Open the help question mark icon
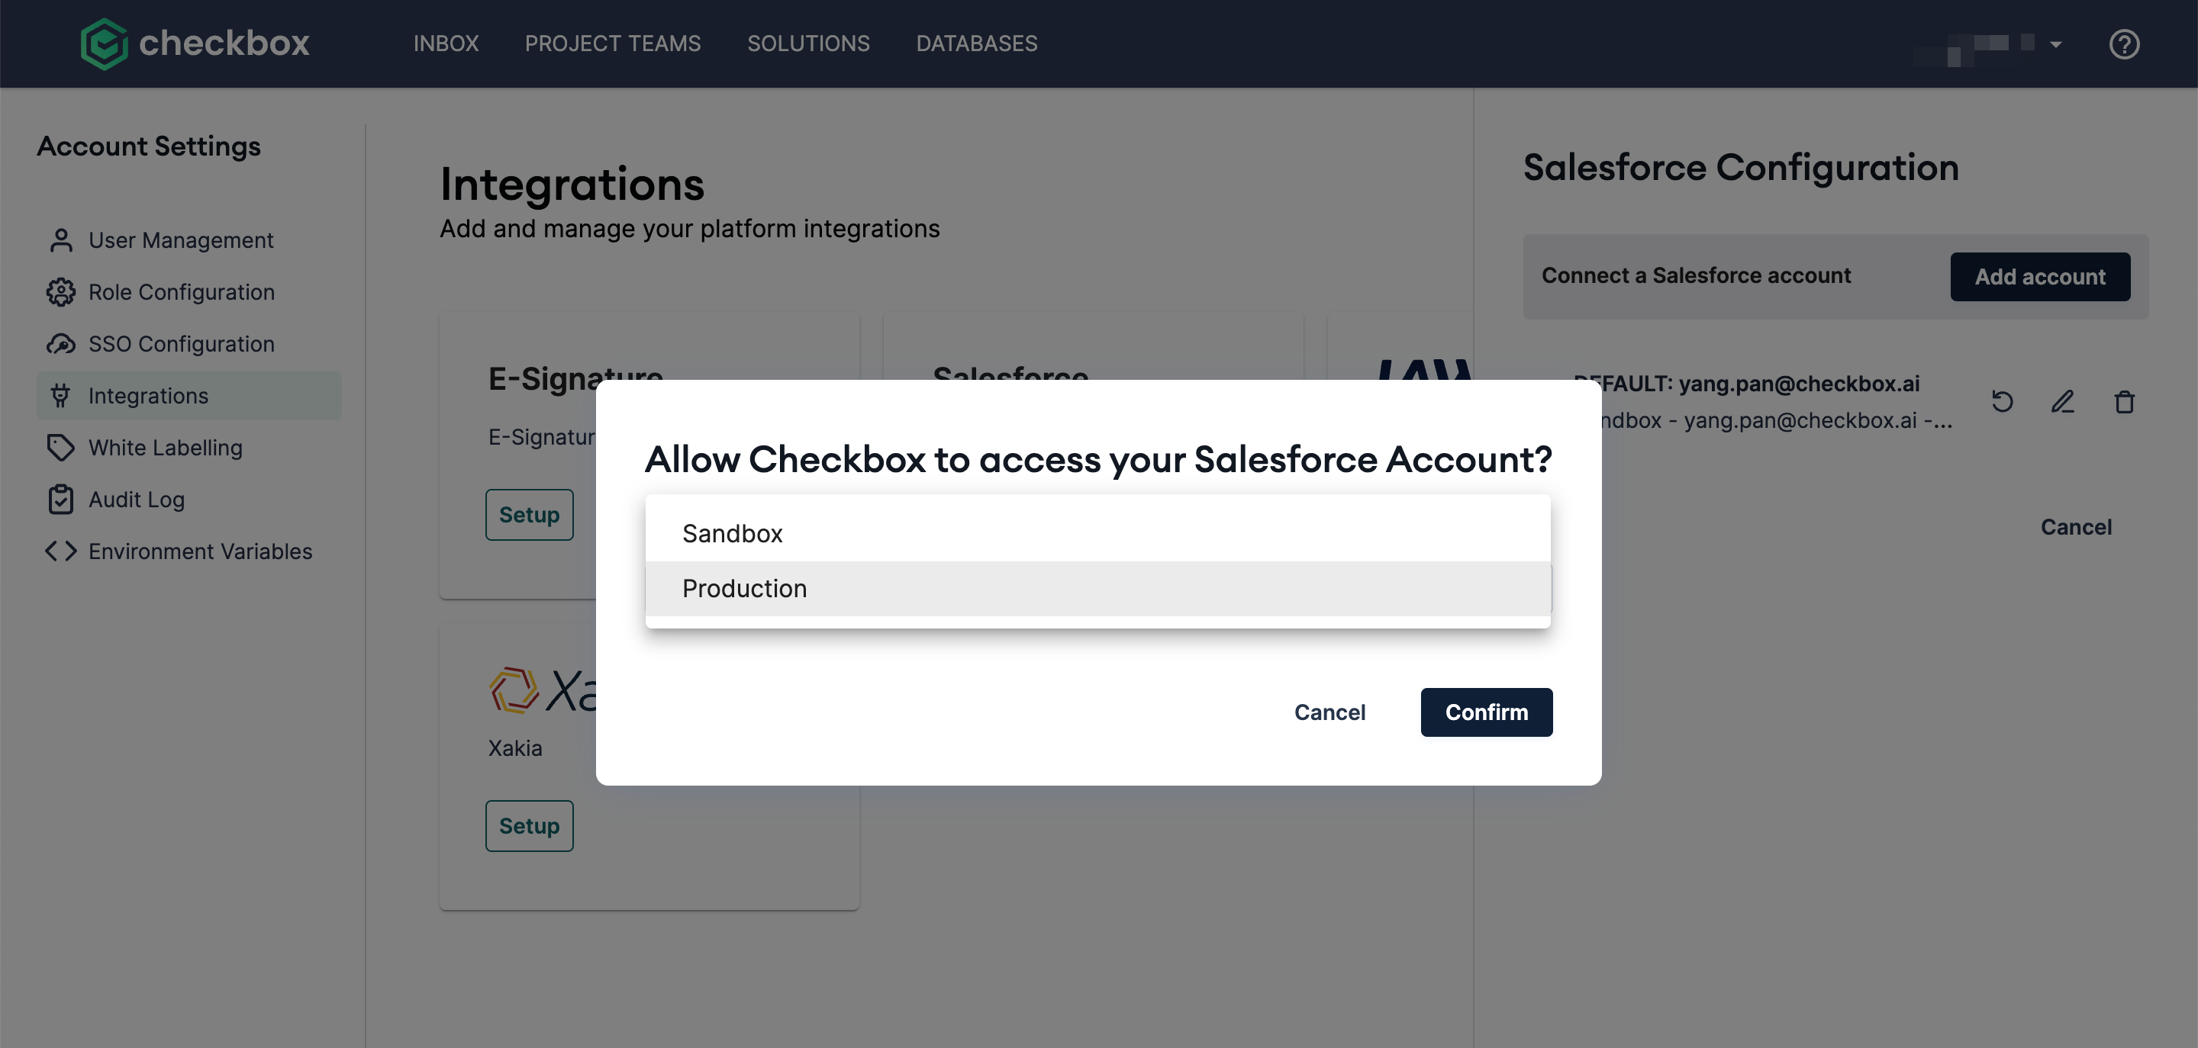This screenshot has height=1048, width=2198. [x=2124, y=43]
